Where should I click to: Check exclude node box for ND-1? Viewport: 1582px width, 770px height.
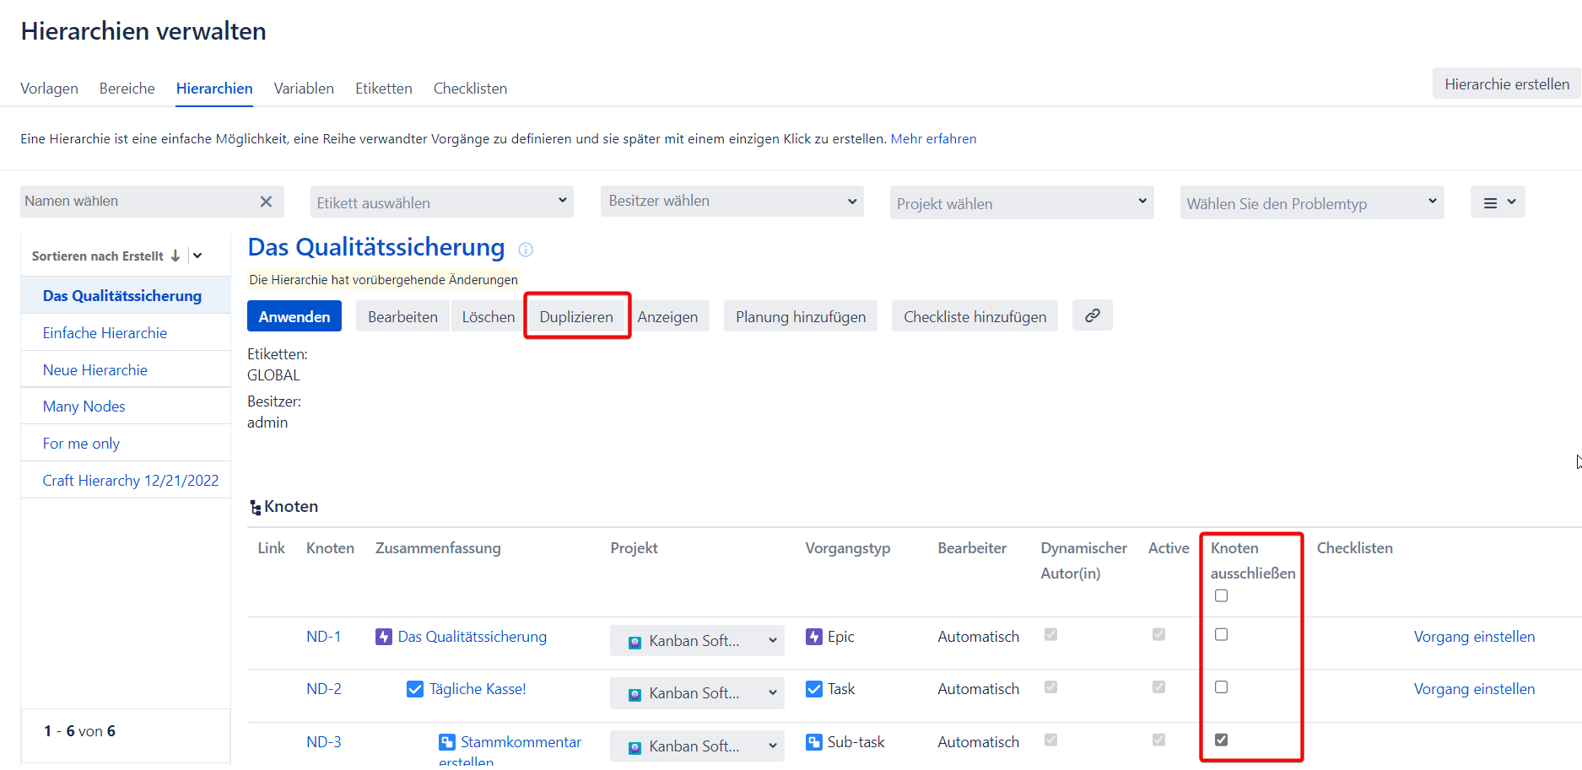1221,634
